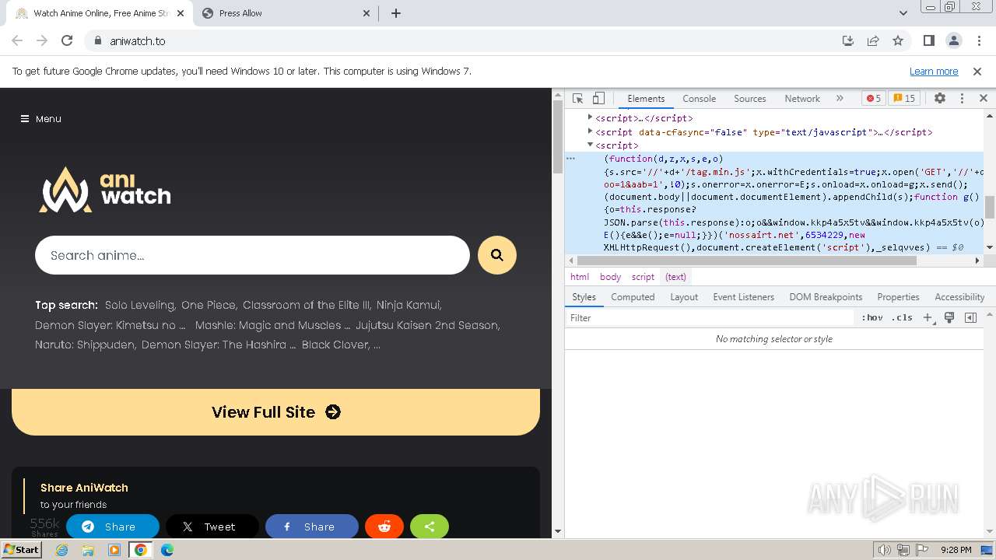
Task: Toggle the computed styles sidebar icon
Action: tap(970, 318)
